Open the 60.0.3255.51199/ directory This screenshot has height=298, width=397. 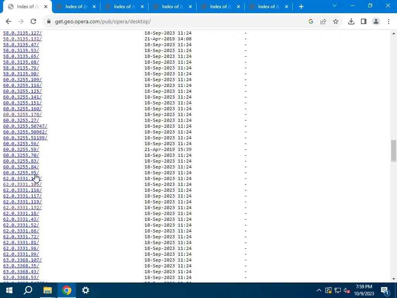[x=25, y=138]
